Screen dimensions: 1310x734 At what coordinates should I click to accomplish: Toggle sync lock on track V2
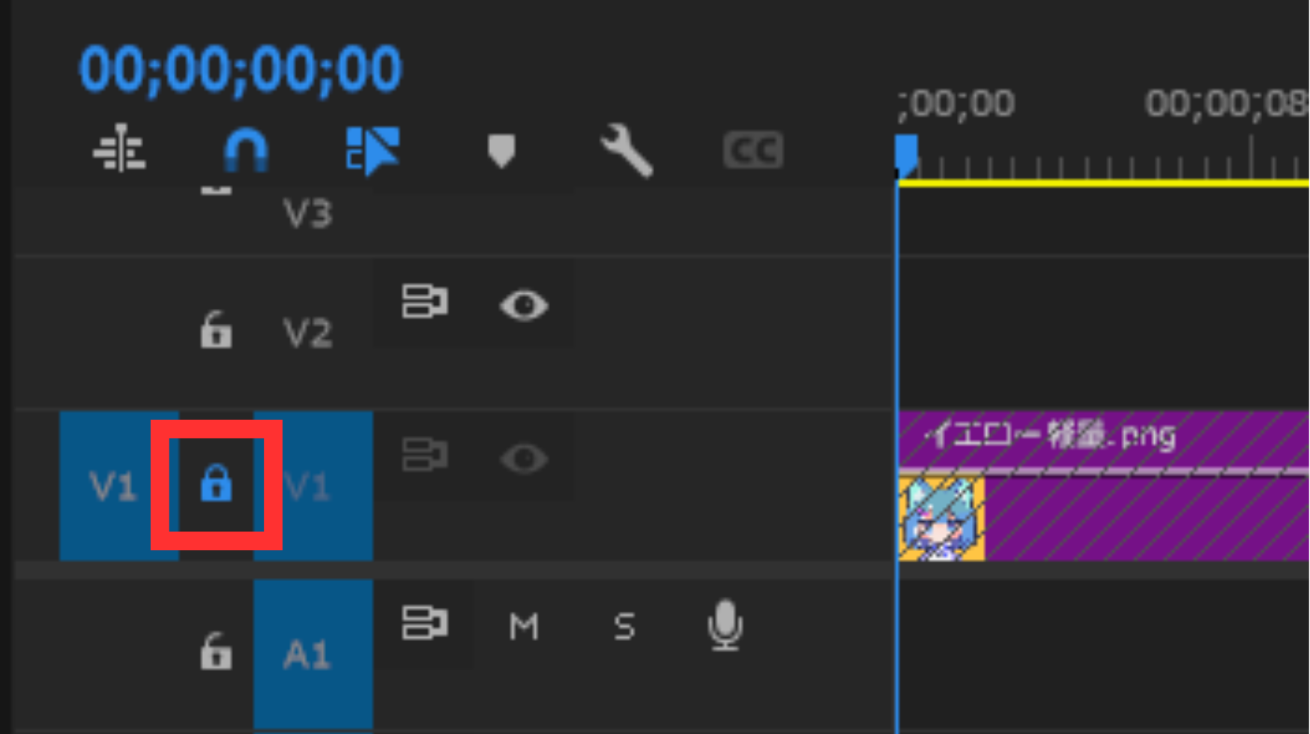pos(425,302)
